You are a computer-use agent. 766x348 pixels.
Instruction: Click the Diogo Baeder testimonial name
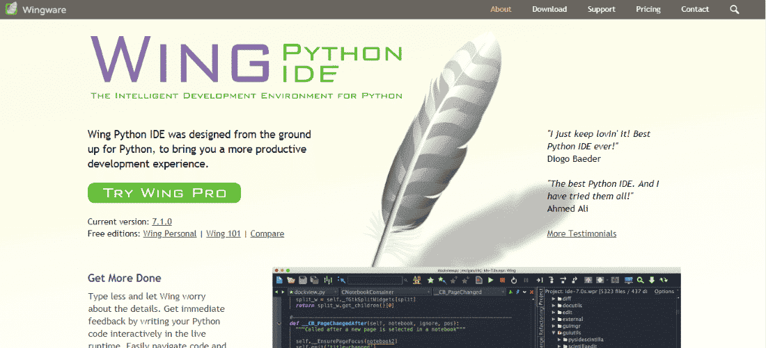pyautogui.click(x=574, y=159)
